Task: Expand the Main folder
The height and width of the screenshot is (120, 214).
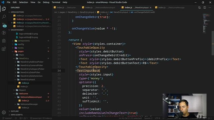Action: tap(21, 55)
